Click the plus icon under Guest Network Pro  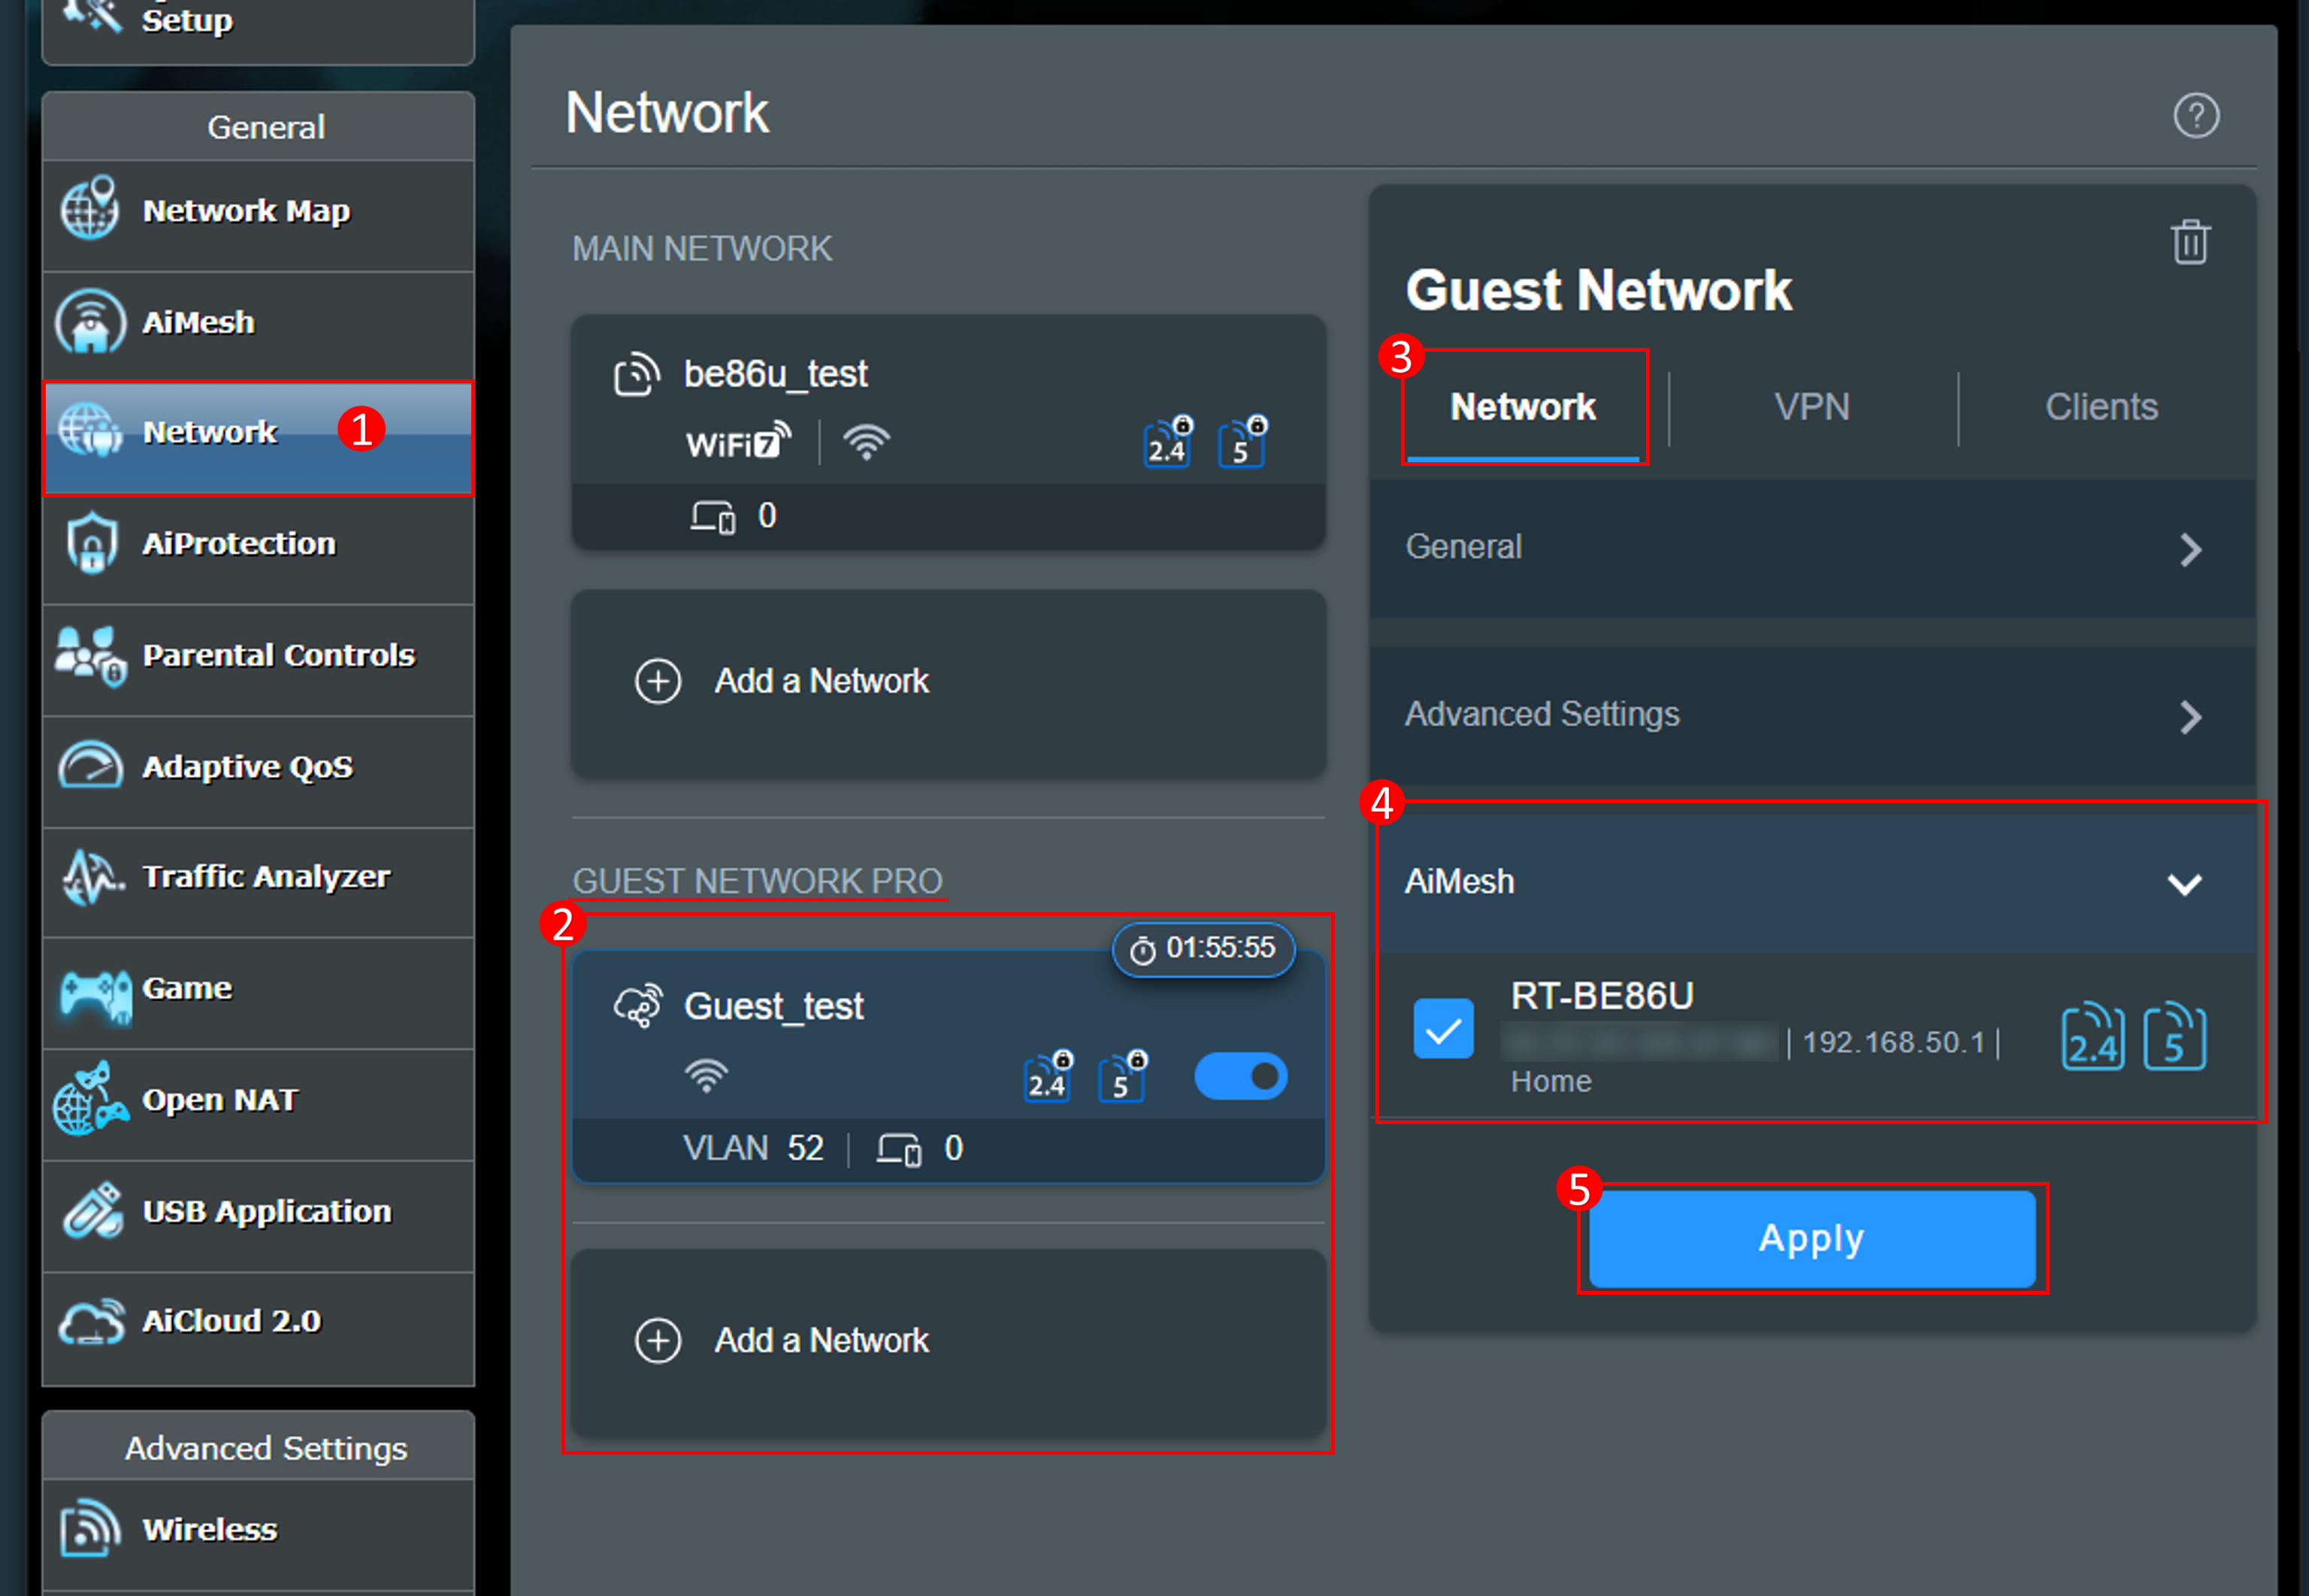(658, 1340)
